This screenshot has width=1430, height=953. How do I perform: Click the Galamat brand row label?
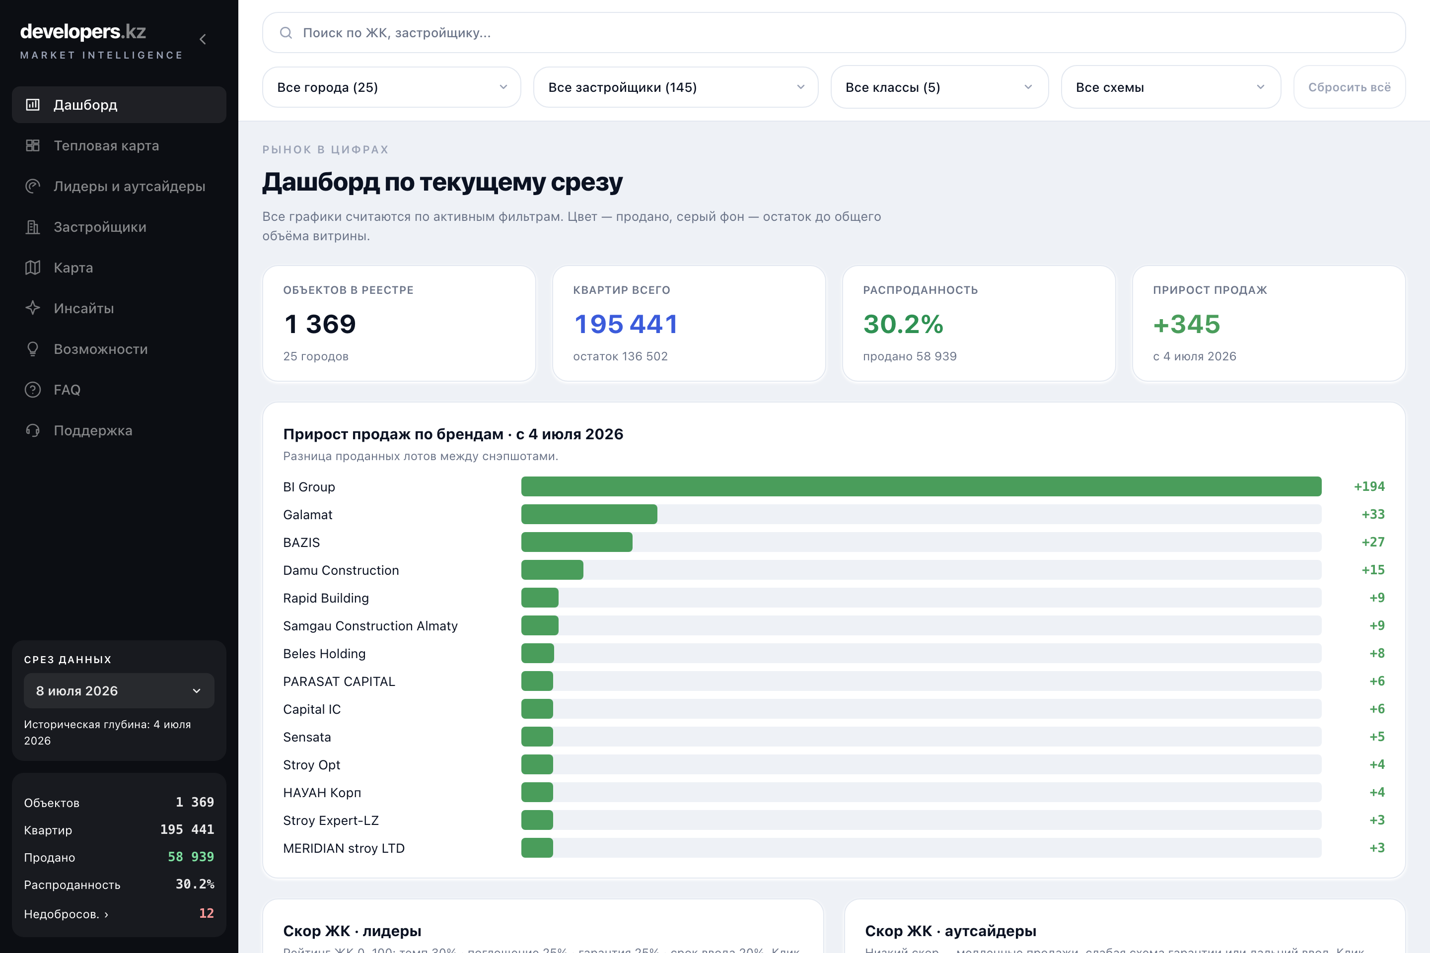tap(308, 515)
